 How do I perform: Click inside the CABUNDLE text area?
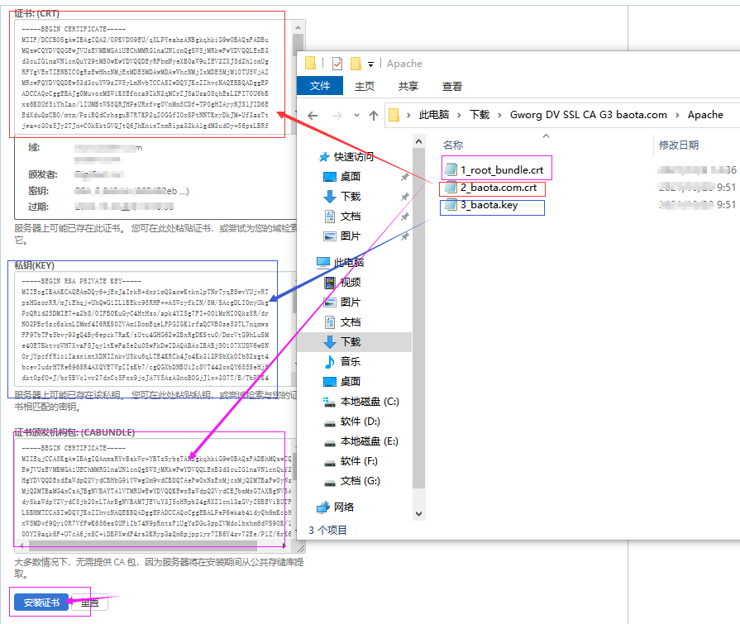(x=155, y=489)
